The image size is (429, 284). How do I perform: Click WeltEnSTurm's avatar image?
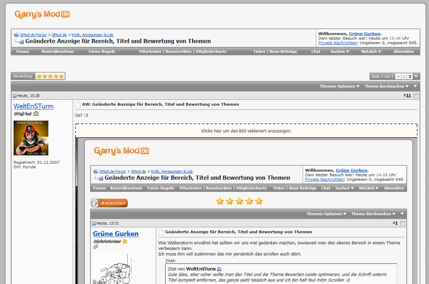point(31,138)
